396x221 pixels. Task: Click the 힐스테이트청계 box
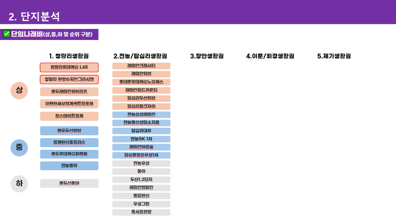point(69,116)
